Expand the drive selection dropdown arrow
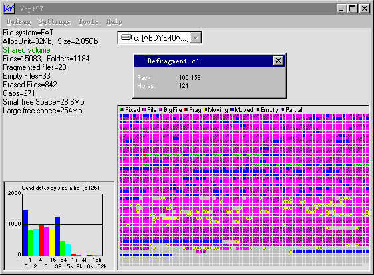Screen dimensions: 374x275 pos(196,38)
